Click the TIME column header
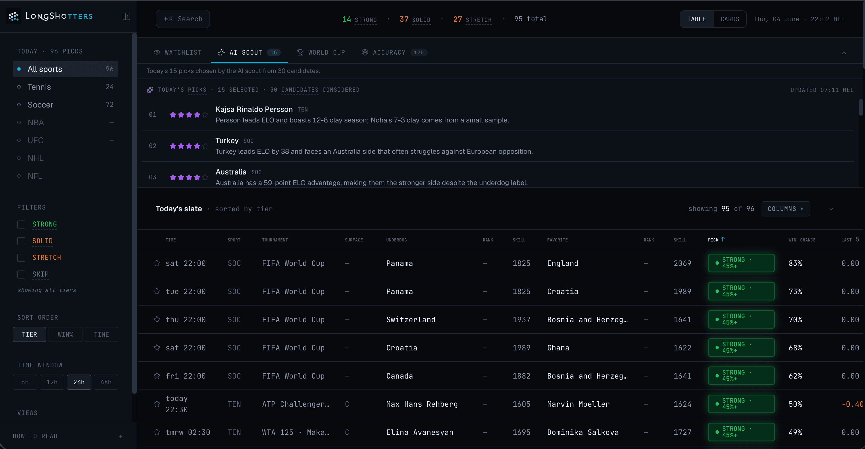 [x=171, y=240]
